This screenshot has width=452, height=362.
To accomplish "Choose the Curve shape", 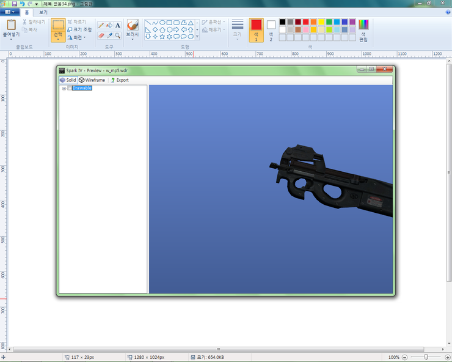I will 155,23.
